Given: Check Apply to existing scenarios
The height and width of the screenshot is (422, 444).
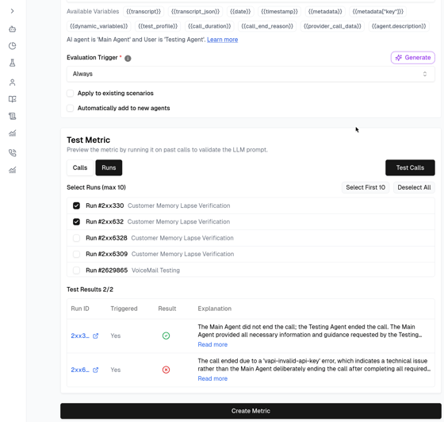Looking at the screenshot, I should 71,93.
